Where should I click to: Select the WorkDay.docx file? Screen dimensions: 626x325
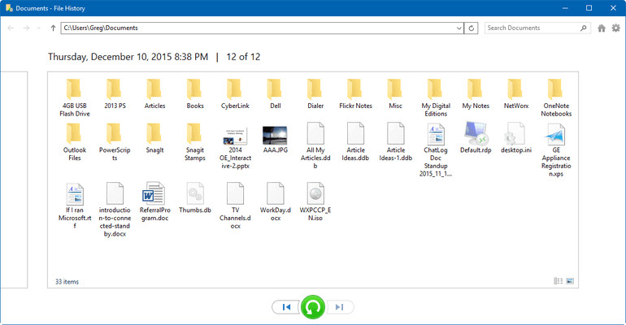(x=275, y=201)
